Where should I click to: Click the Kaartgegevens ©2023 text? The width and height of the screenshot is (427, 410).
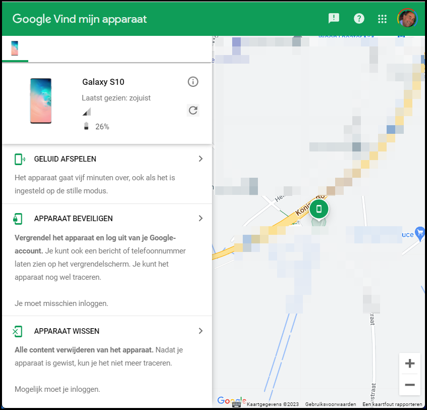tap(273, 404)
